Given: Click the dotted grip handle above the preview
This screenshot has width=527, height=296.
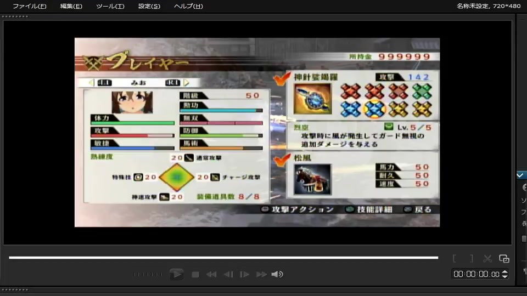Looking at the screenshot, I should tap(15, 16).
